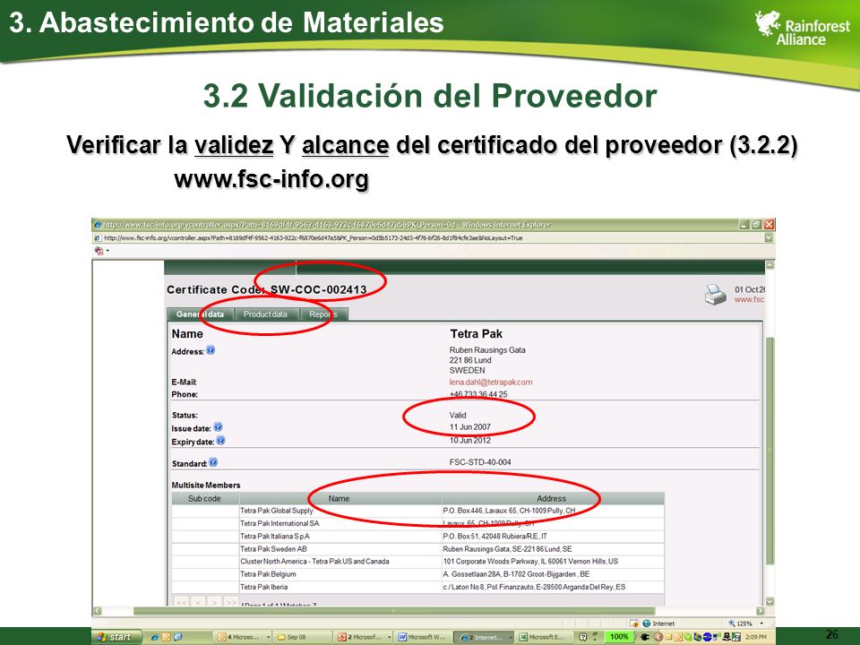Viewport: 860px width, 645px height.
Task: Click the Internet zone globe icon in status bar
Action: point(646,623)
